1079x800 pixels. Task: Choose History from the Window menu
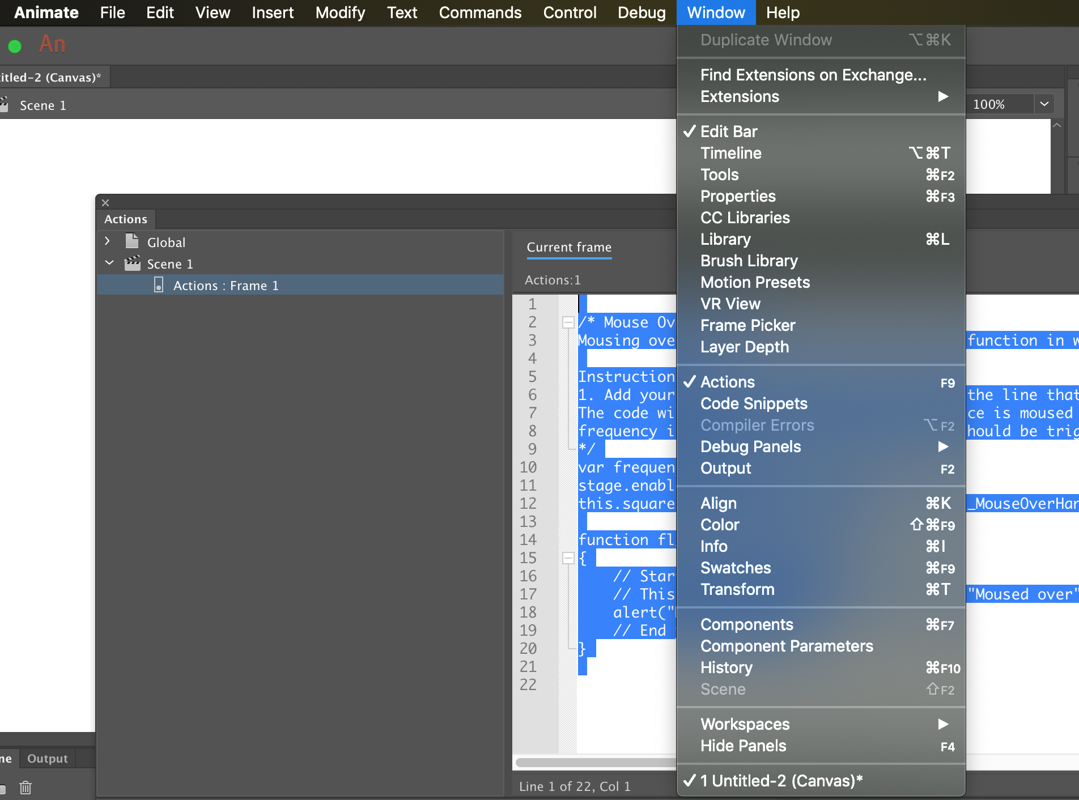click(821, 667)
